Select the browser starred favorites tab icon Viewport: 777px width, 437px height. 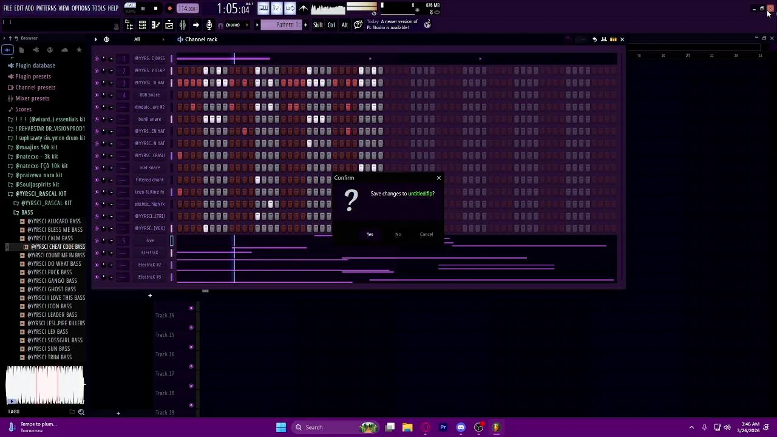(x=79, y=50)
